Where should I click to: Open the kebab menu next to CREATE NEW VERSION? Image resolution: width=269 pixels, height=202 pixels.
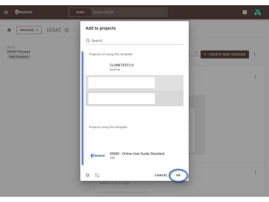[255, 54]
